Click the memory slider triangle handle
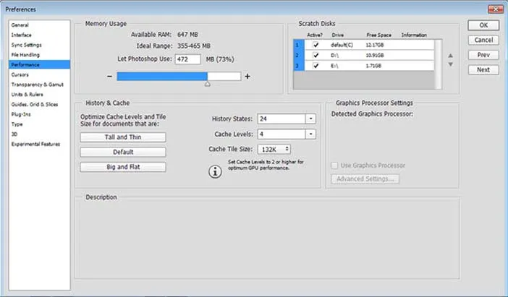This screenshot has width=508, height=297. click(x=208, y=84)
